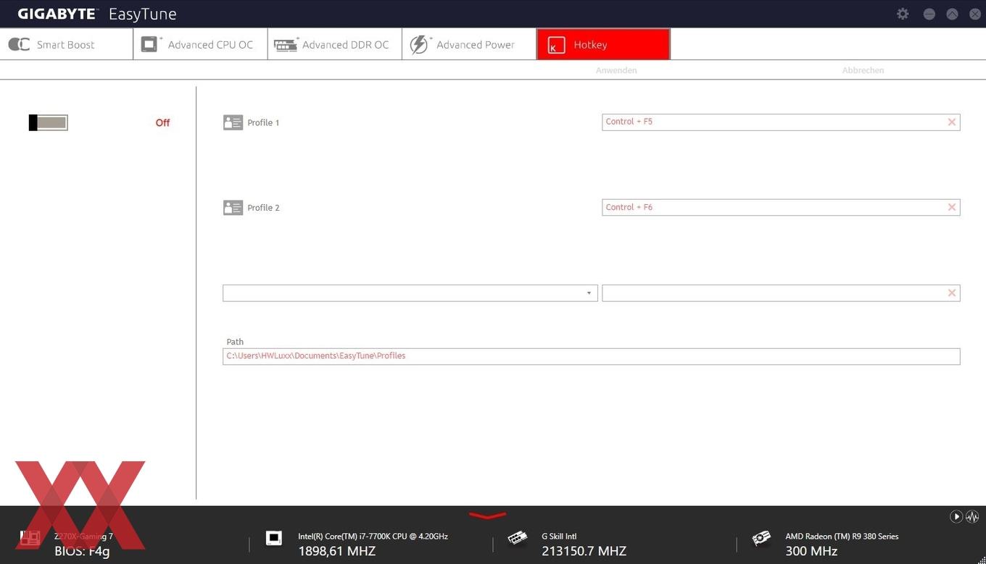Open hardware monitor waveform icon

coord(972,516)
